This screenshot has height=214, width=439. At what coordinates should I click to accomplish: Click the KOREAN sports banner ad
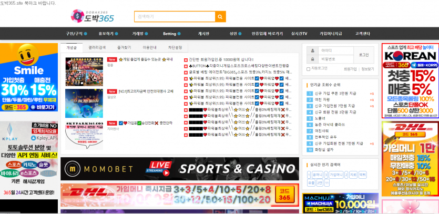coord(410,81)
